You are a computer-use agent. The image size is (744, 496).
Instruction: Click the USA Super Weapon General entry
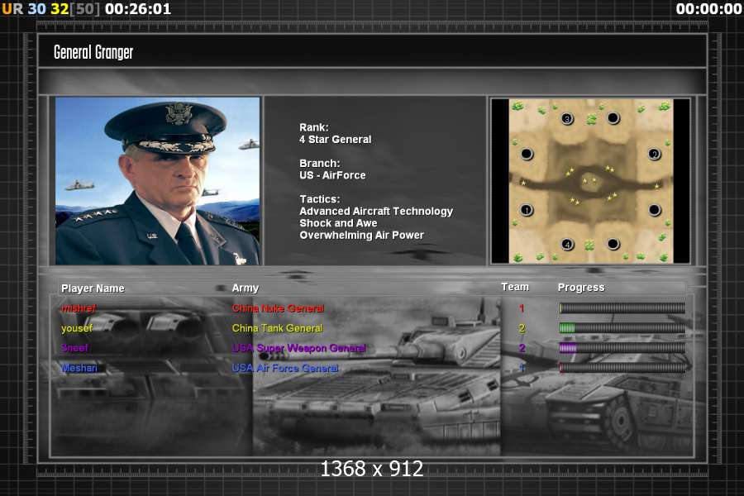pos(298,348)
